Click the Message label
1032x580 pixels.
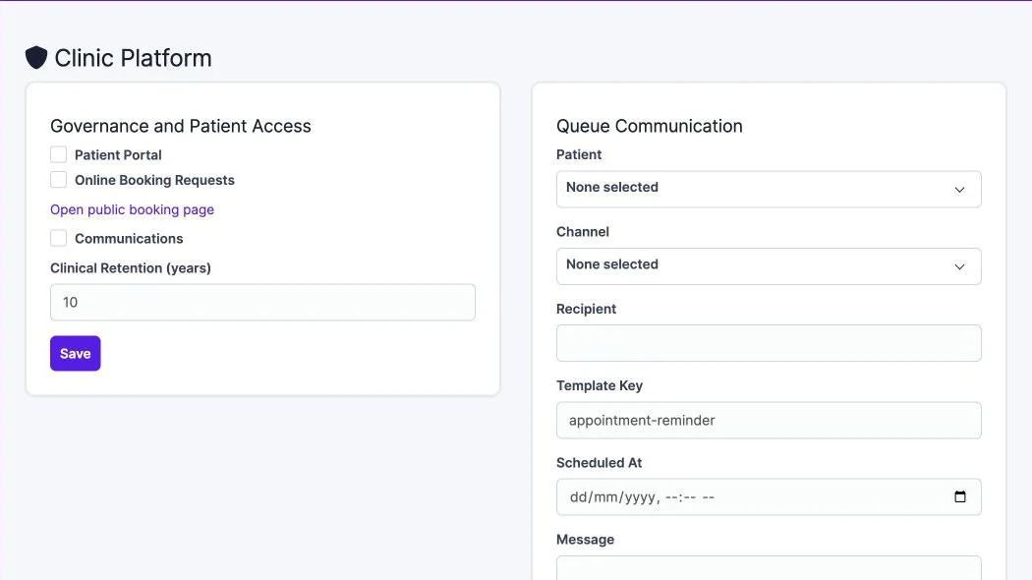point(585,540)
